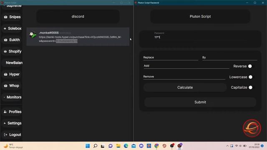Open Google Chrome from taskbar
Viewport: 267px width, 150px height.
click(x=156, y=146)
